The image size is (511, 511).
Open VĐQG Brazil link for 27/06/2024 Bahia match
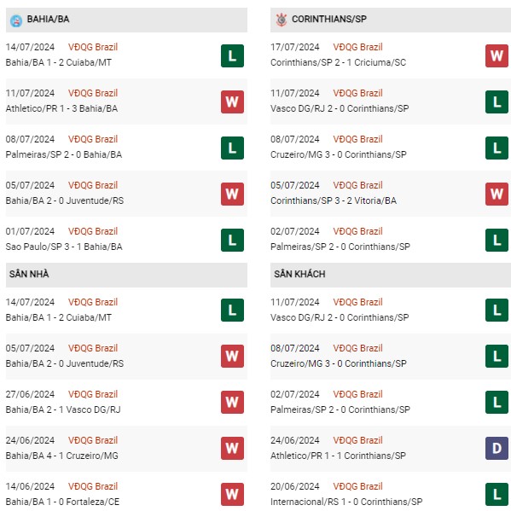click(x=93, y=394)
